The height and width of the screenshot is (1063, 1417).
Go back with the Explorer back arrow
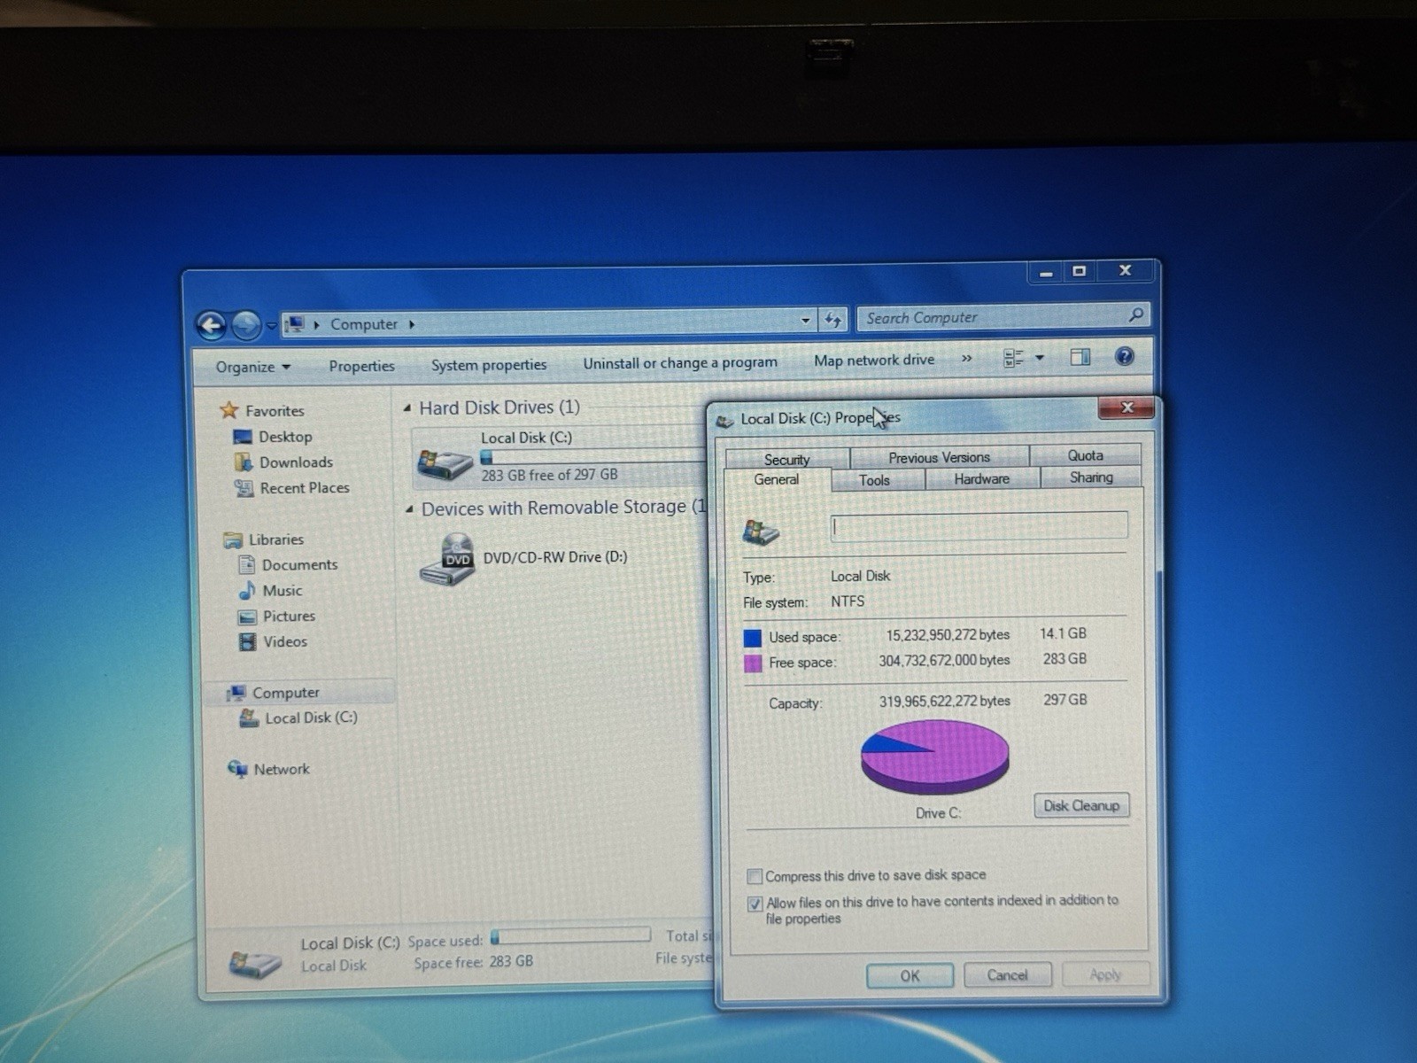212,326
